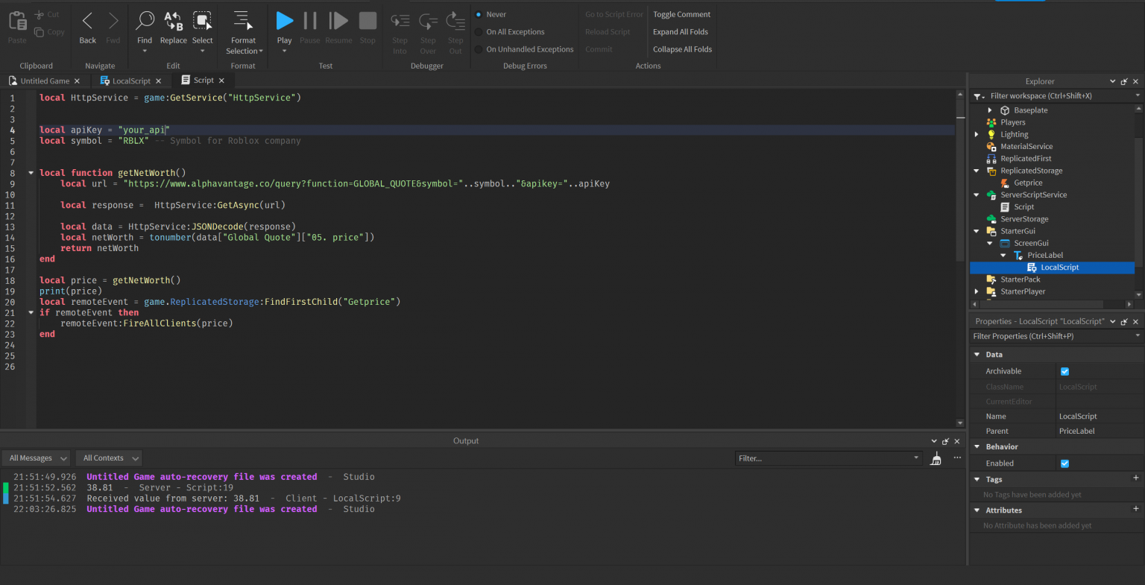Click the Toggle Comment action
The width and height of the screenshot is (1145, 585).
pyautogui.click(x=681, y=13)
